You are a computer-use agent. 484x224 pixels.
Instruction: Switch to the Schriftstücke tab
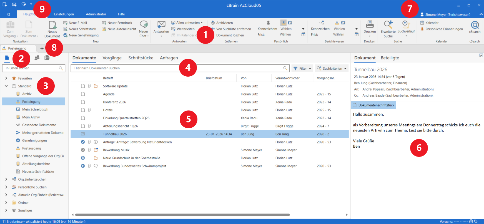(x=141, y=58)
